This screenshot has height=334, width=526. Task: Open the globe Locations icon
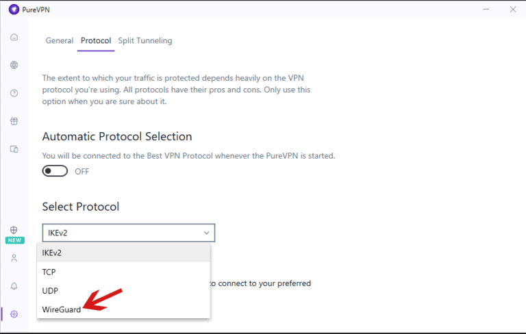[x=14, y=65]
